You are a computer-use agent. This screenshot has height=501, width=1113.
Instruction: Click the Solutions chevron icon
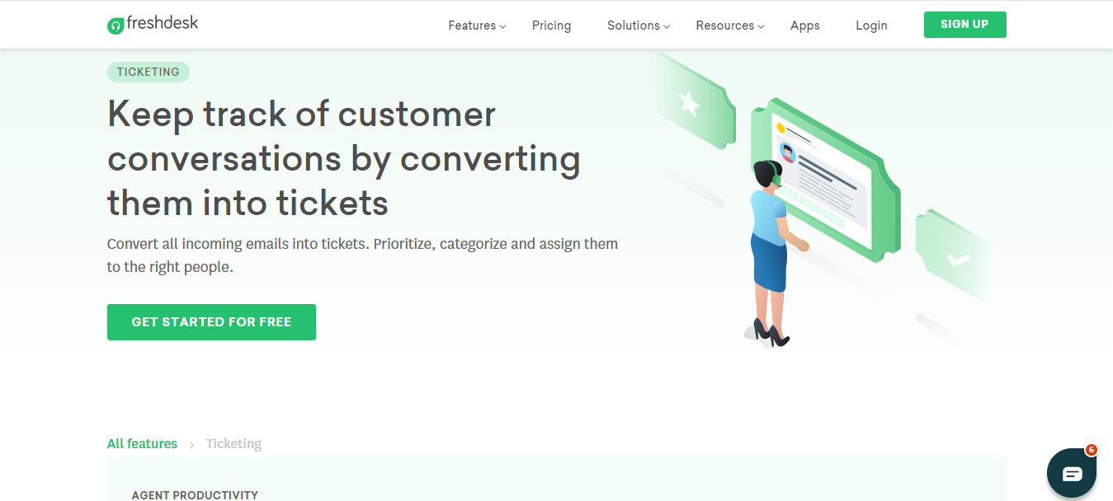pos(665,26)
